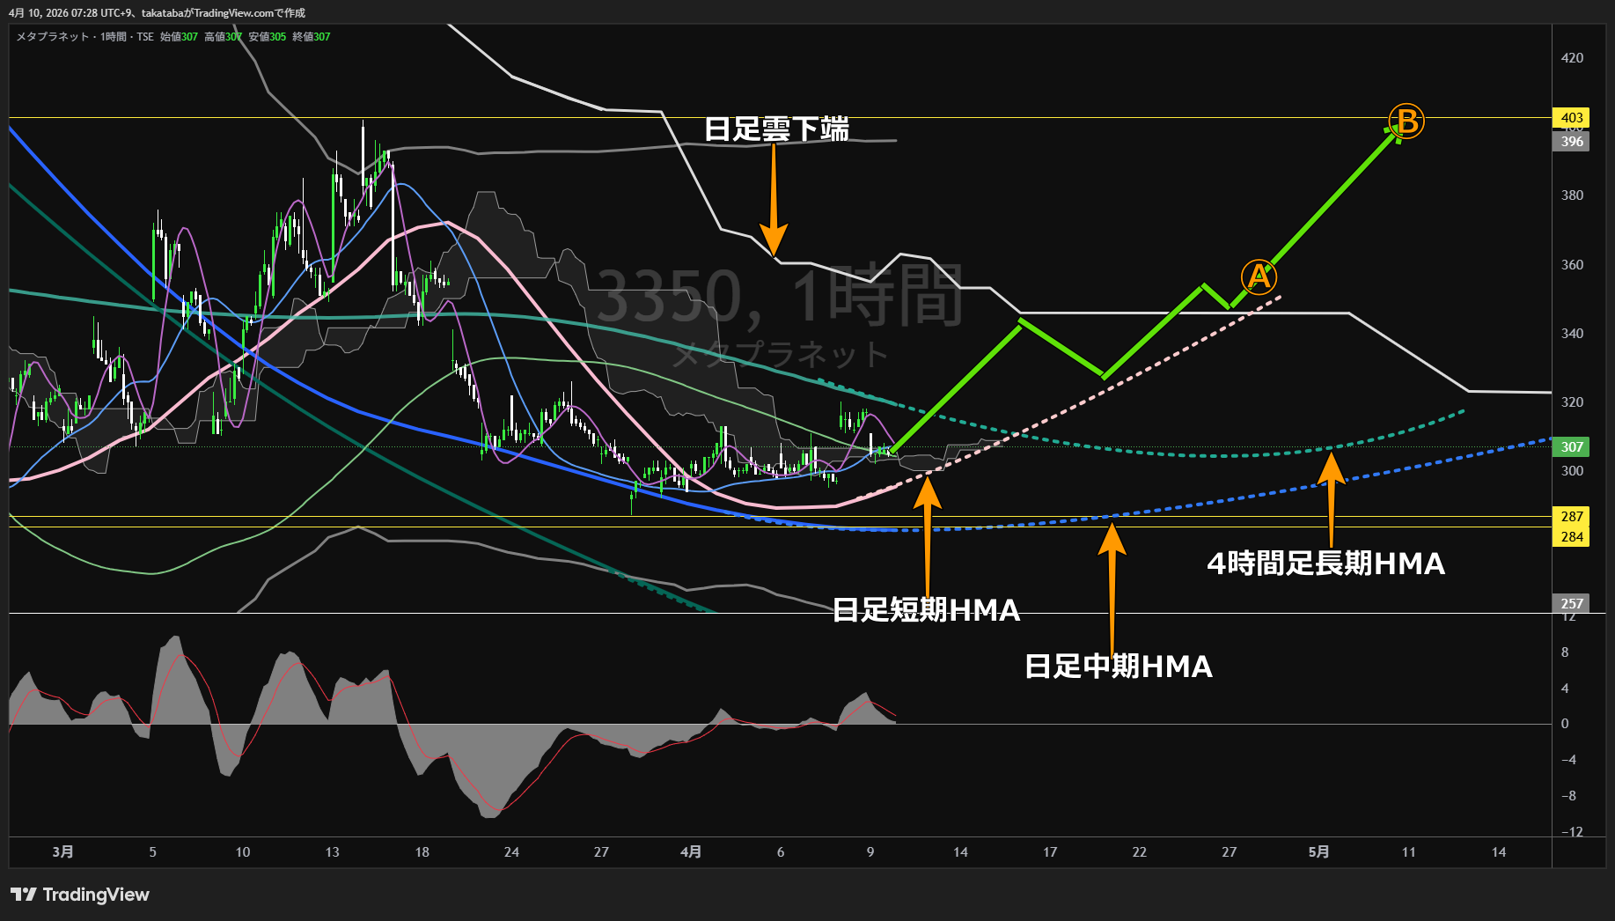
Task: Click the '24' date on time axis
Action: [x=512, y=852]
